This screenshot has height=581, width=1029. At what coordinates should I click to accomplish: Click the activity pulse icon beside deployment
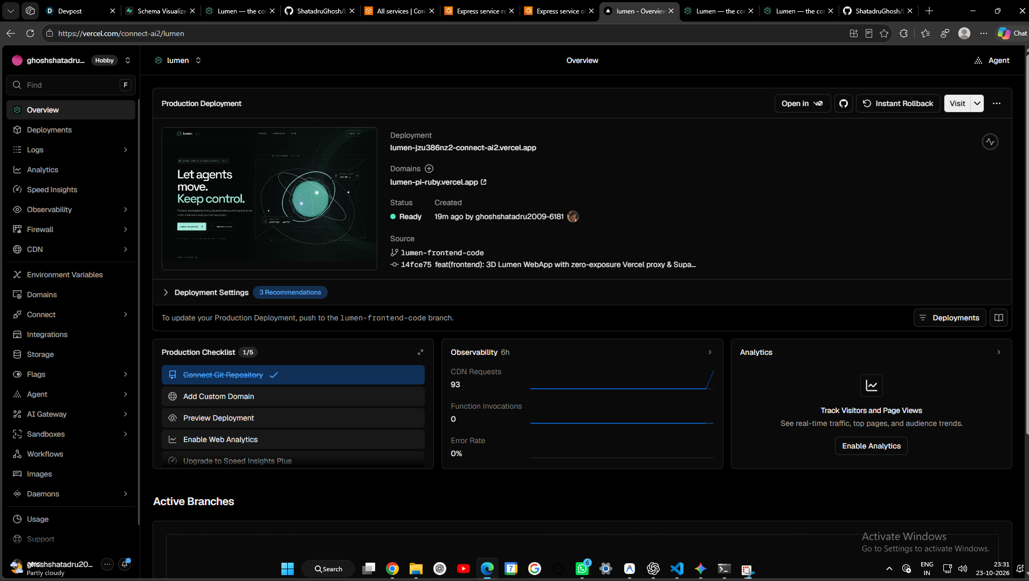tap(990, 142)
